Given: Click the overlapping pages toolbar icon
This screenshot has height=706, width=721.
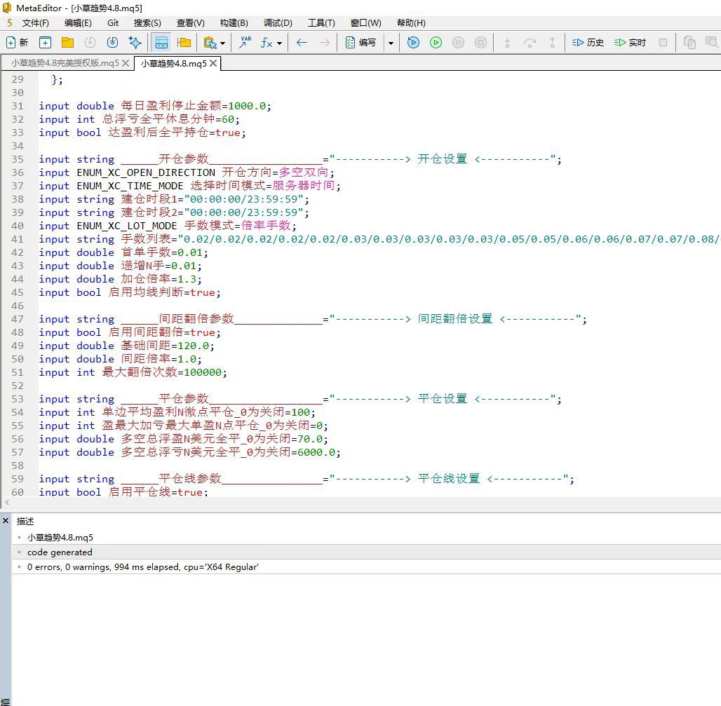Looking at the screenshot, I should coord(689,43).
